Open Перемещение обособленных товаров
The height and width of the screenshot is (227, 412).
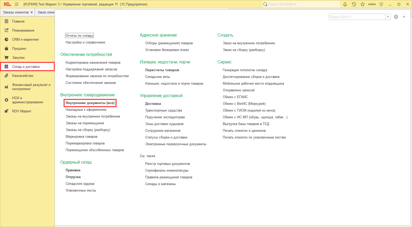tap(95, 150)
